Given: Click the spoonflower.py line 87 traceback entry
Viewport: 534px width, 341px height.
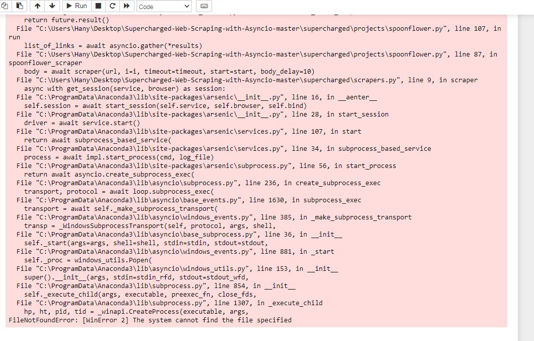Looking at the screenshot, I should click(257, 54).
